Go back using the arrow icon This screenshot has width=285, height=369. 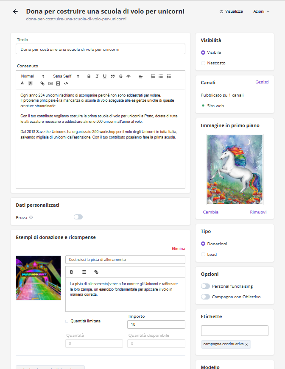coord(16,12)
